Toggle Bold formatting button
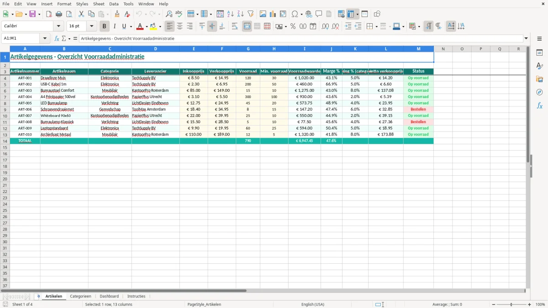Image resolution: width=548 pixels, height=308 pixels. [x=104, y=26]
